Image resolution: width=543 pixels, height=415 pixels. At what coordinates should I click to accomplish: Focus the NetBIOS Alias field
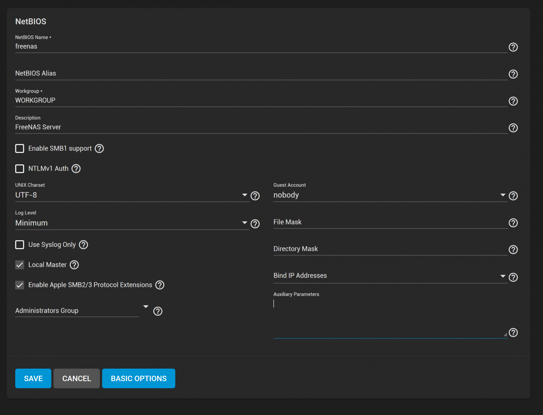(261, 73)
